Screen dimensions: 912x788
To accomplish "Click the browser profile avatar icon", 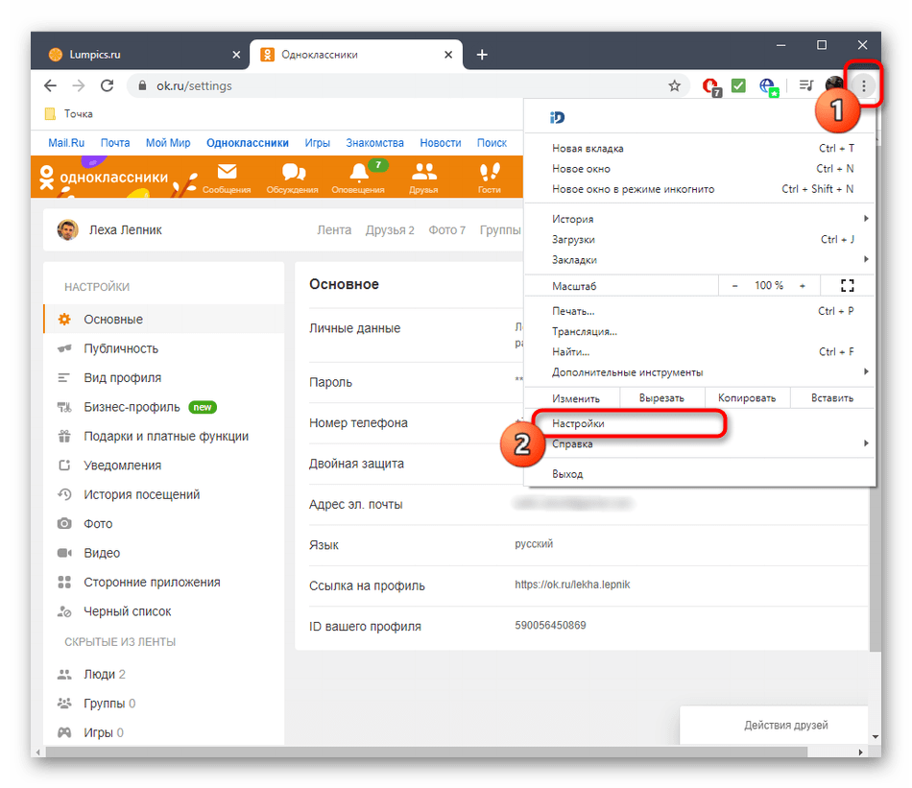I will pyautogui.click(x=833, y=85).
